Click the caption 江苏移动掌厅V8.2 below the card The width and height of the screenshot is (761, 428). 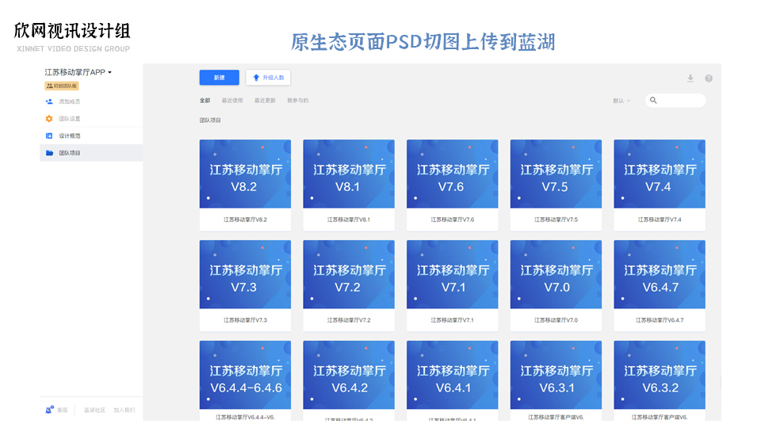(x=245, y=220)
